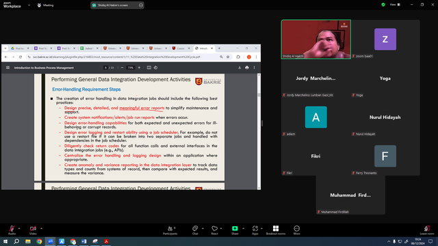
Task: Print the PDF document
Action: 247,68
